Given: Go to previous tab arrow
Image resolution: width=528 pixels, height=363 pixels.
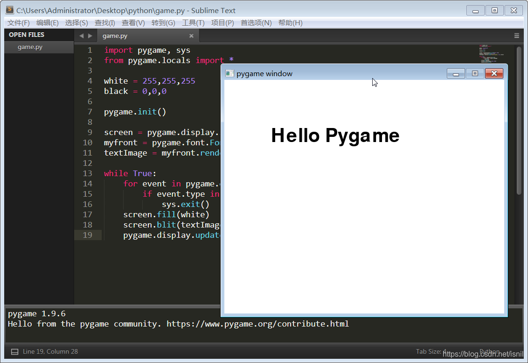Looking at the screenshot, I should pos(81,36).
